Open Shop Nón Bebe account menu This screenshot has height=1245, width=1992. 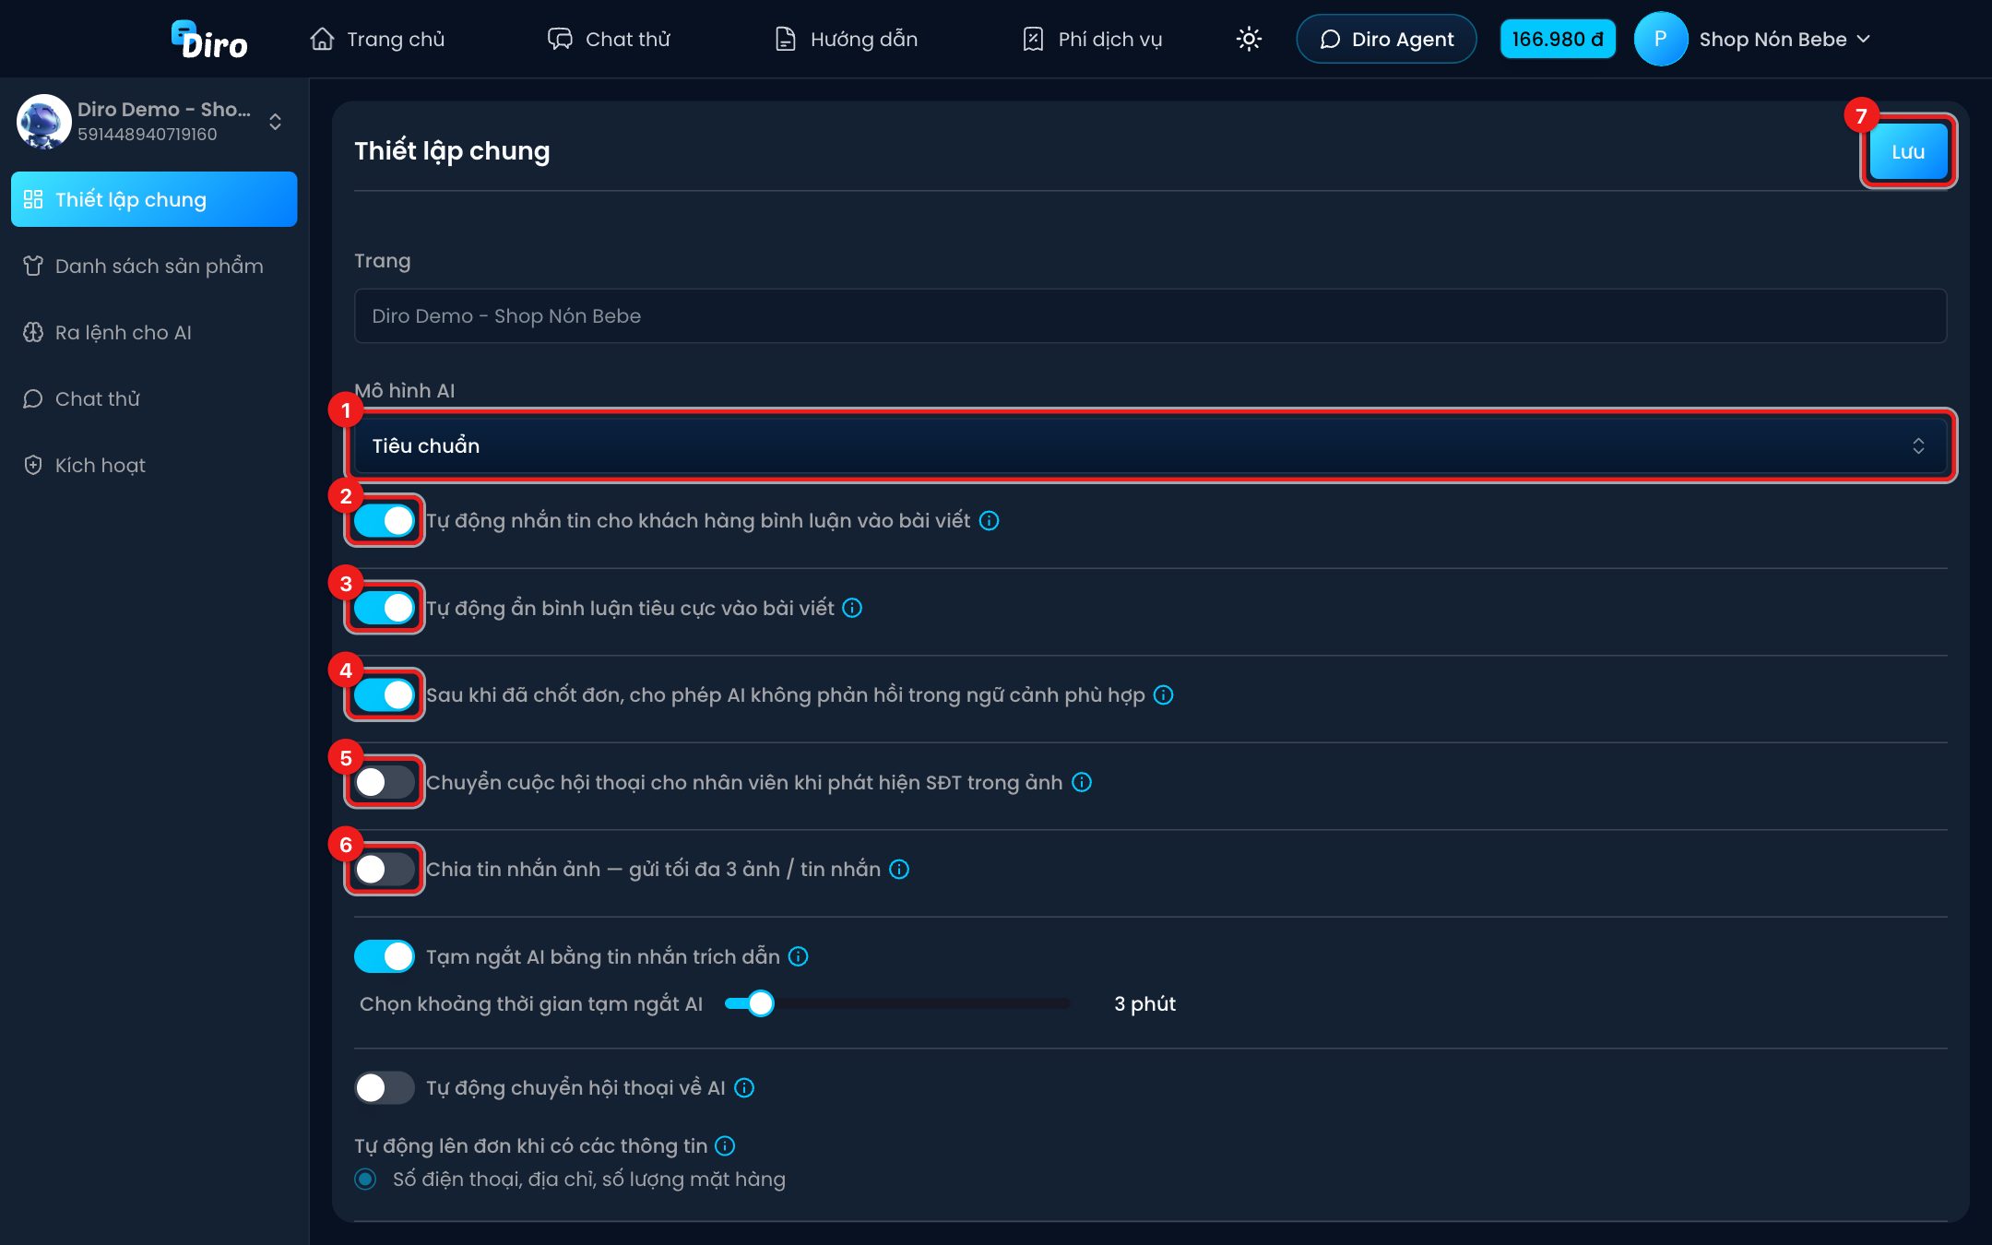coord(1784,39)
